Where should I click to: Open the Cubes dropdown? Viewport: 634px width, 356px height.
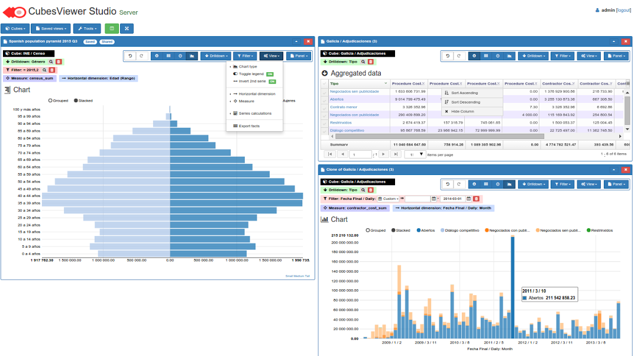click(x=15, y=28)
